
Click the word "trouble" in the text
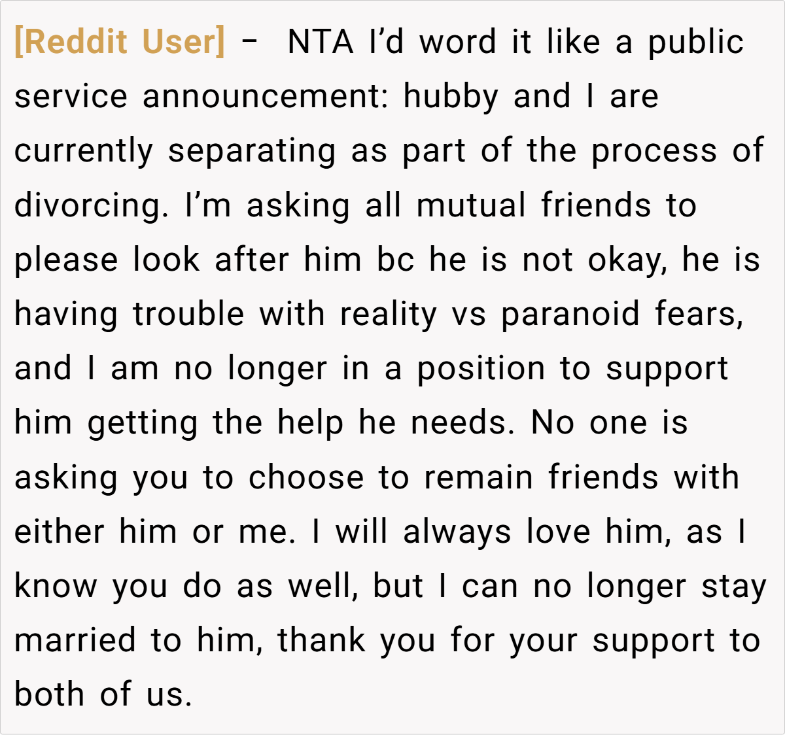point(188,314)
